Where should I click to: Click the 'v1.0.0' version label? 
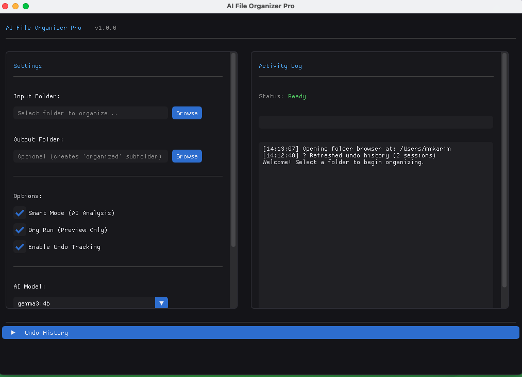pyautogui.click(x=106, y=28)
